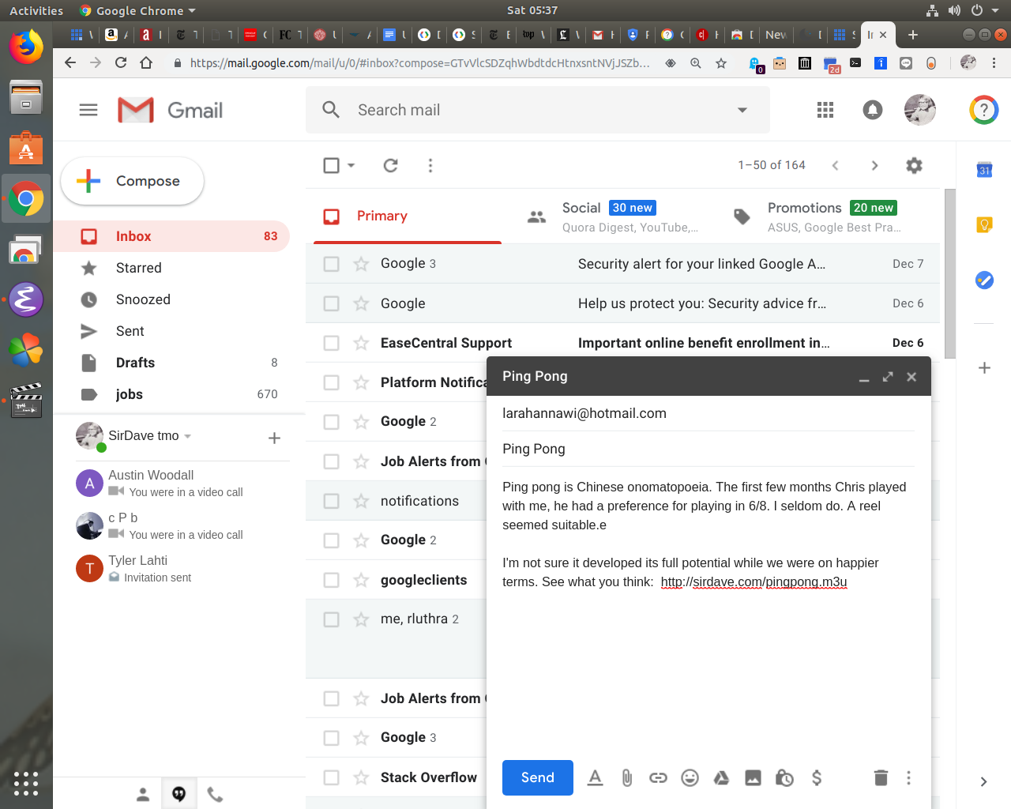This screenshot has height=809, width=1011.
Task: Send the Ping Pong email
Action: 537,777
